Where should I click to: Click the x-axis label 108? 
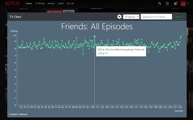coord(93,107)
